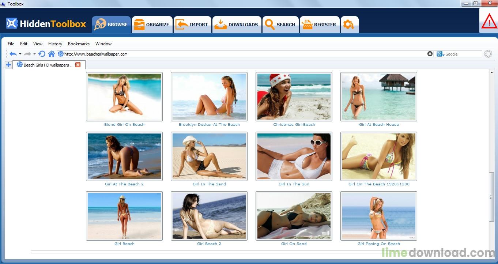Click the red warning triangle icon

pos(489,22)
